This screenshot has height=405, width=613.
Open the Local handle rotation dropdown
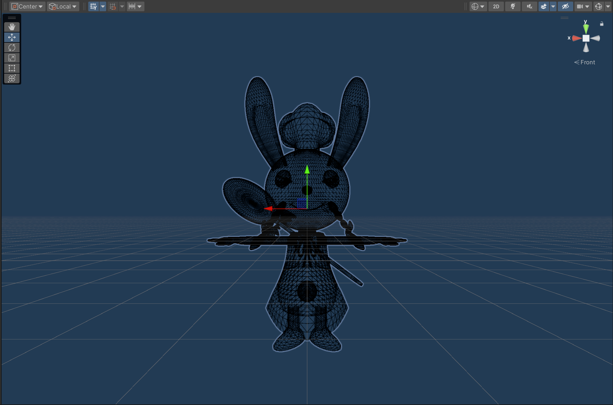coord(63,6)
